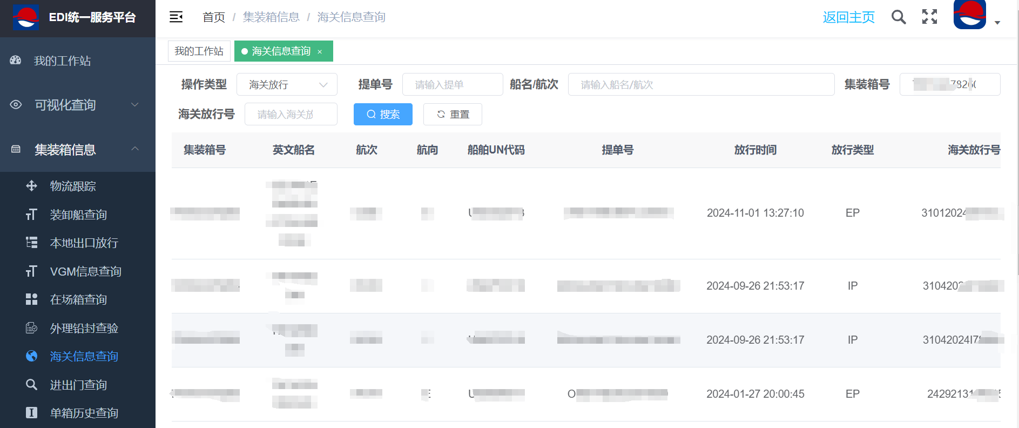Click the 返回主页 link

coord(848,17)
